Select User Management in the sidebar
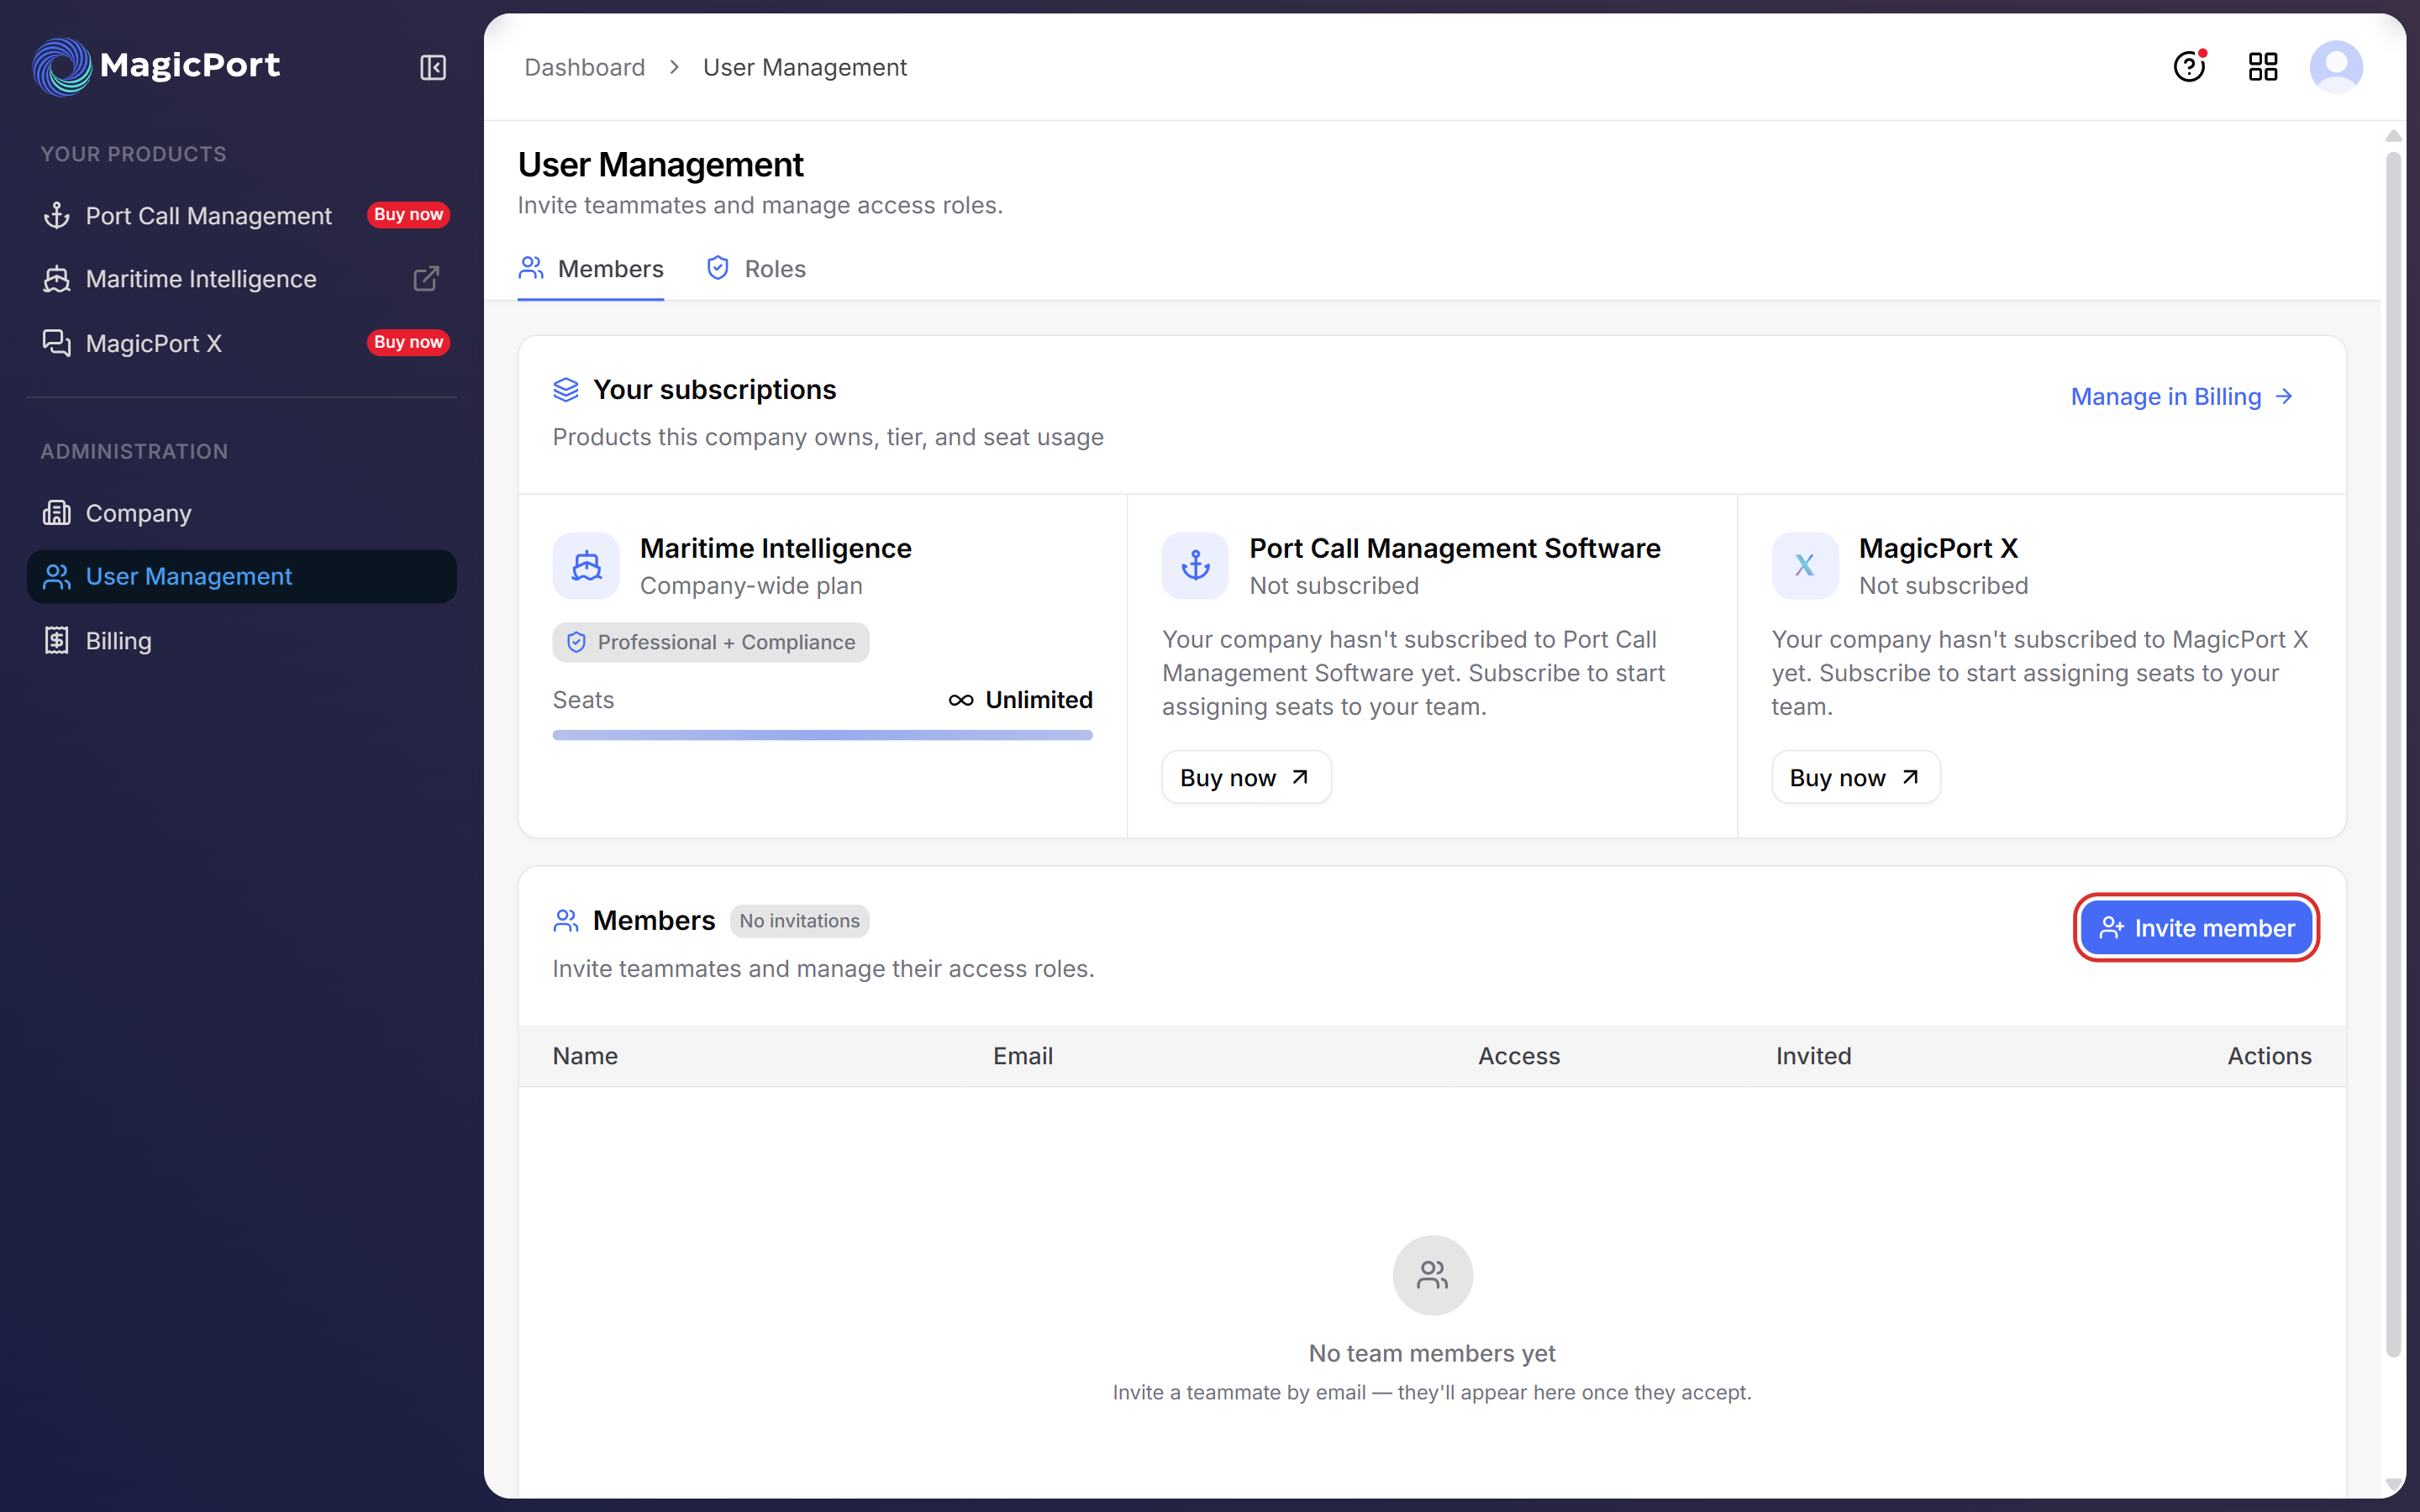Image resolution: width=2420 pixels, height=1512 pixels. pos(242,576)
